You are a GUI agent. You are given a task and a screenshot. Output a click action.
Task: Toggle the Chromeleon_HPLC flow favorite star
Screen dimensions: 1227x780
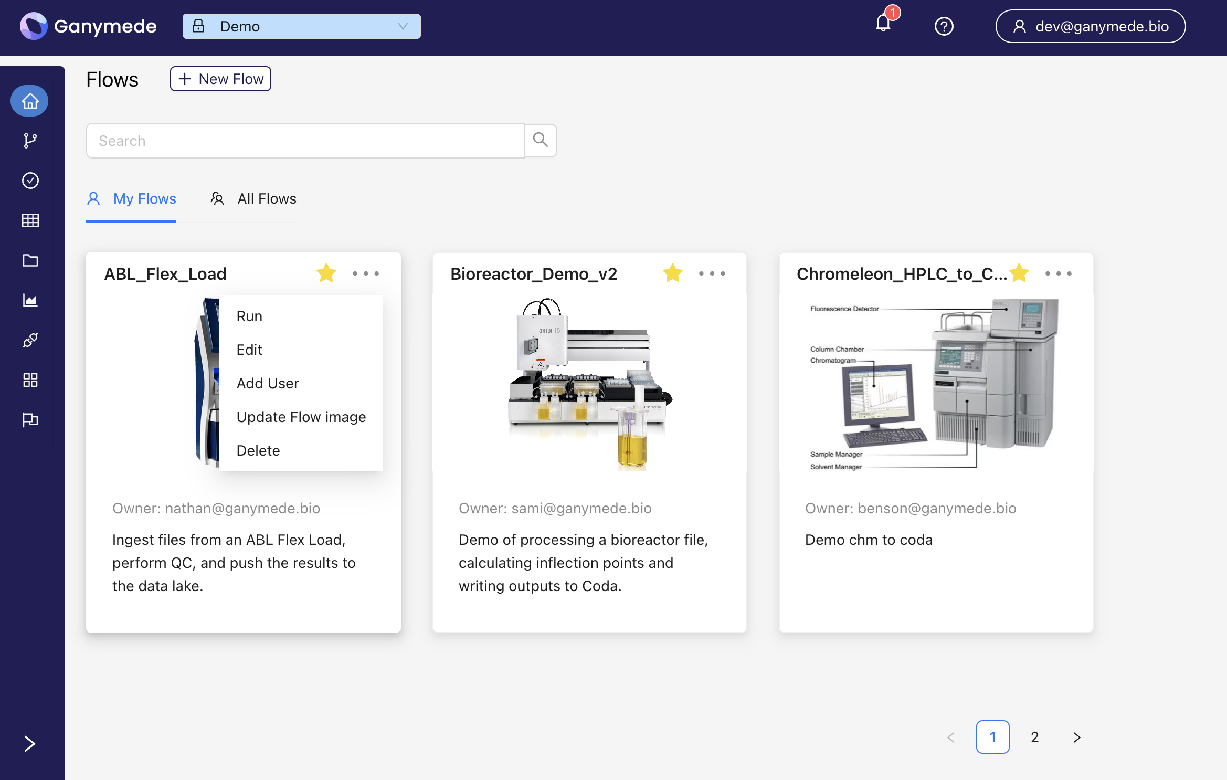1019,273
